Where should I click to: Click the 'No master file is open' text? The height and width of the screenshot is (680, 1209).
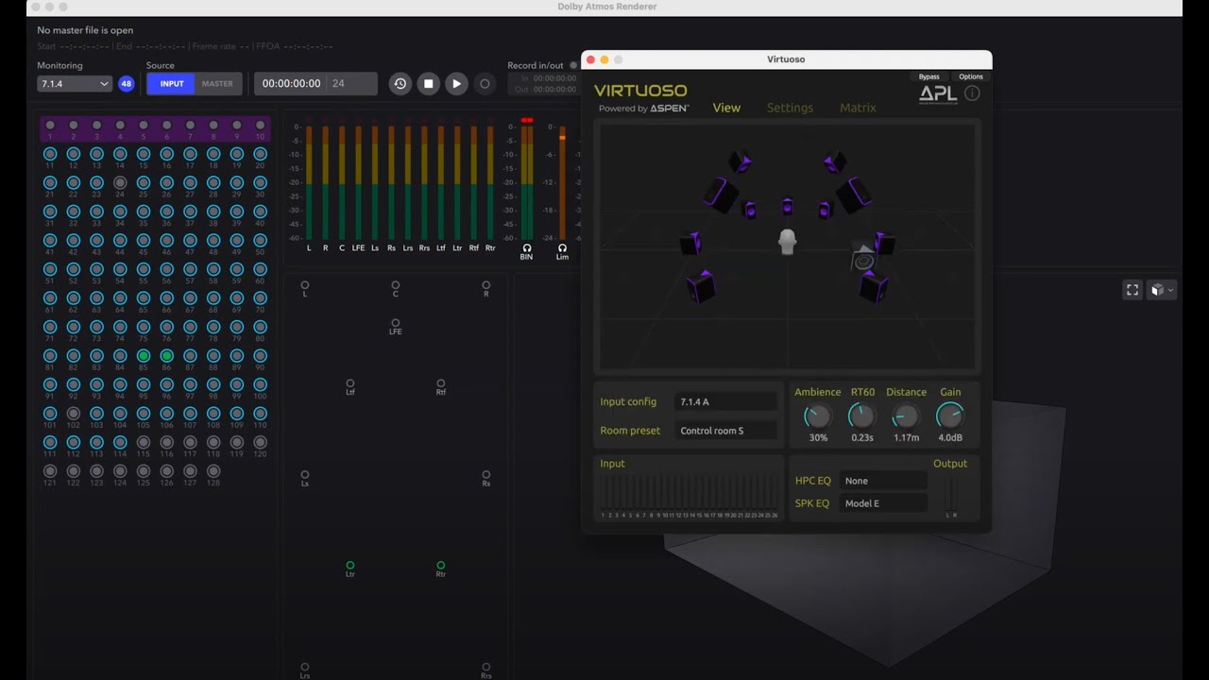point(85,30)
